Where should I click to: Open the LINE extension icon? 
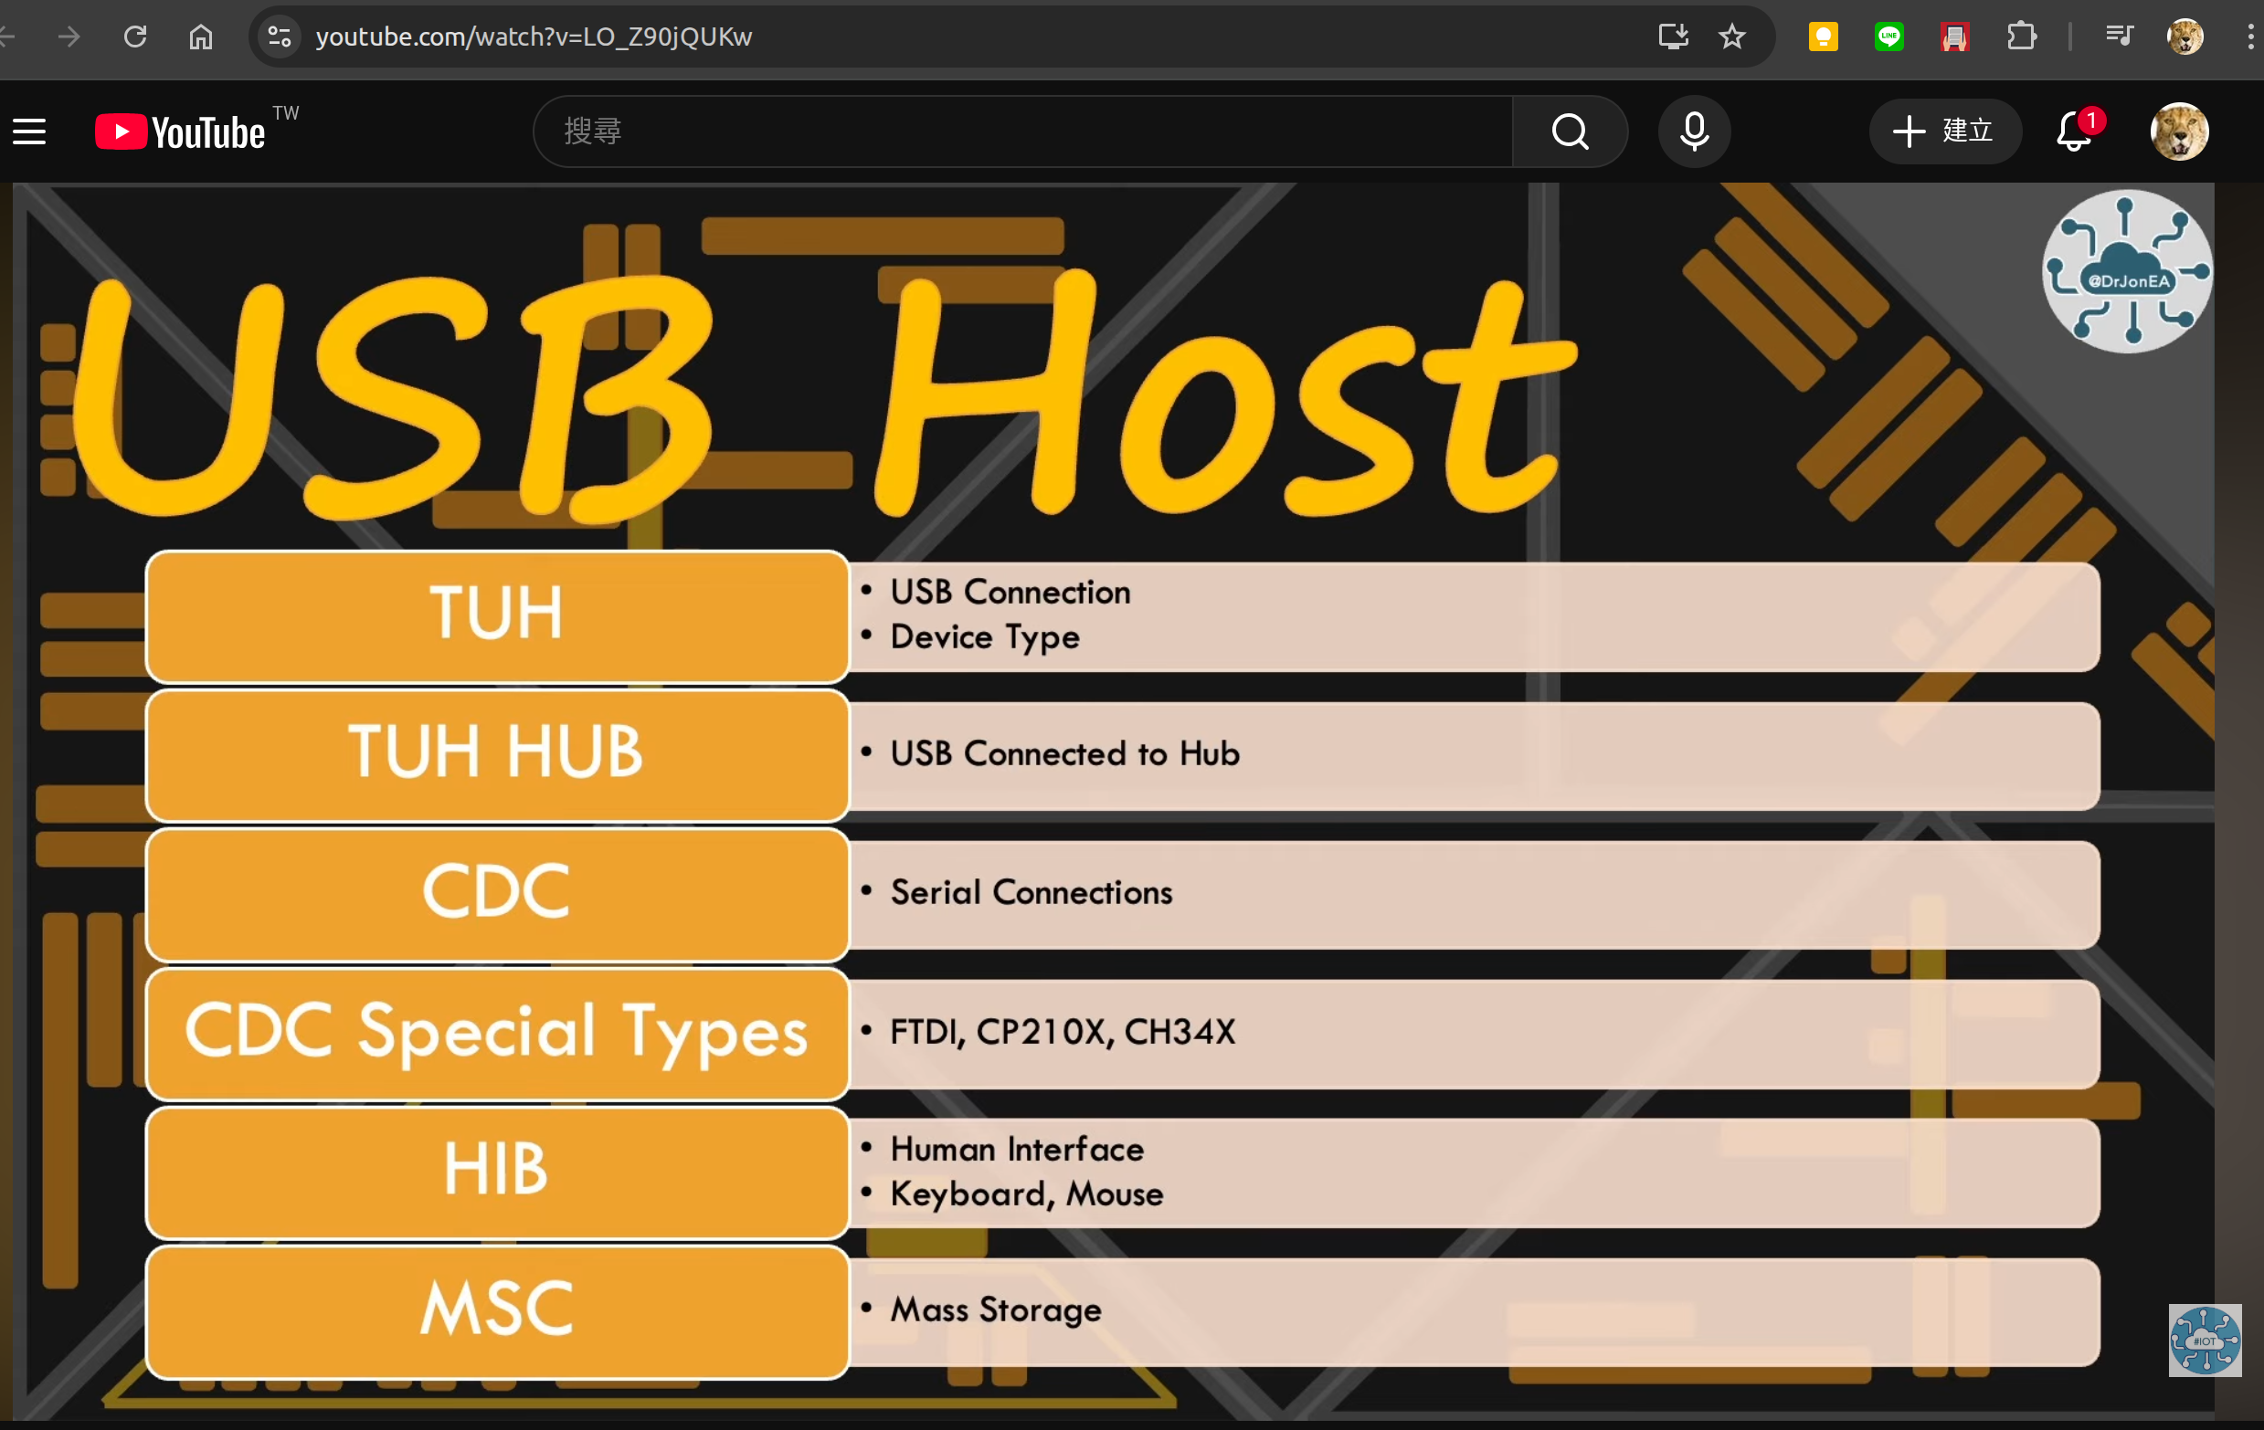click(x=1888, y=37)
